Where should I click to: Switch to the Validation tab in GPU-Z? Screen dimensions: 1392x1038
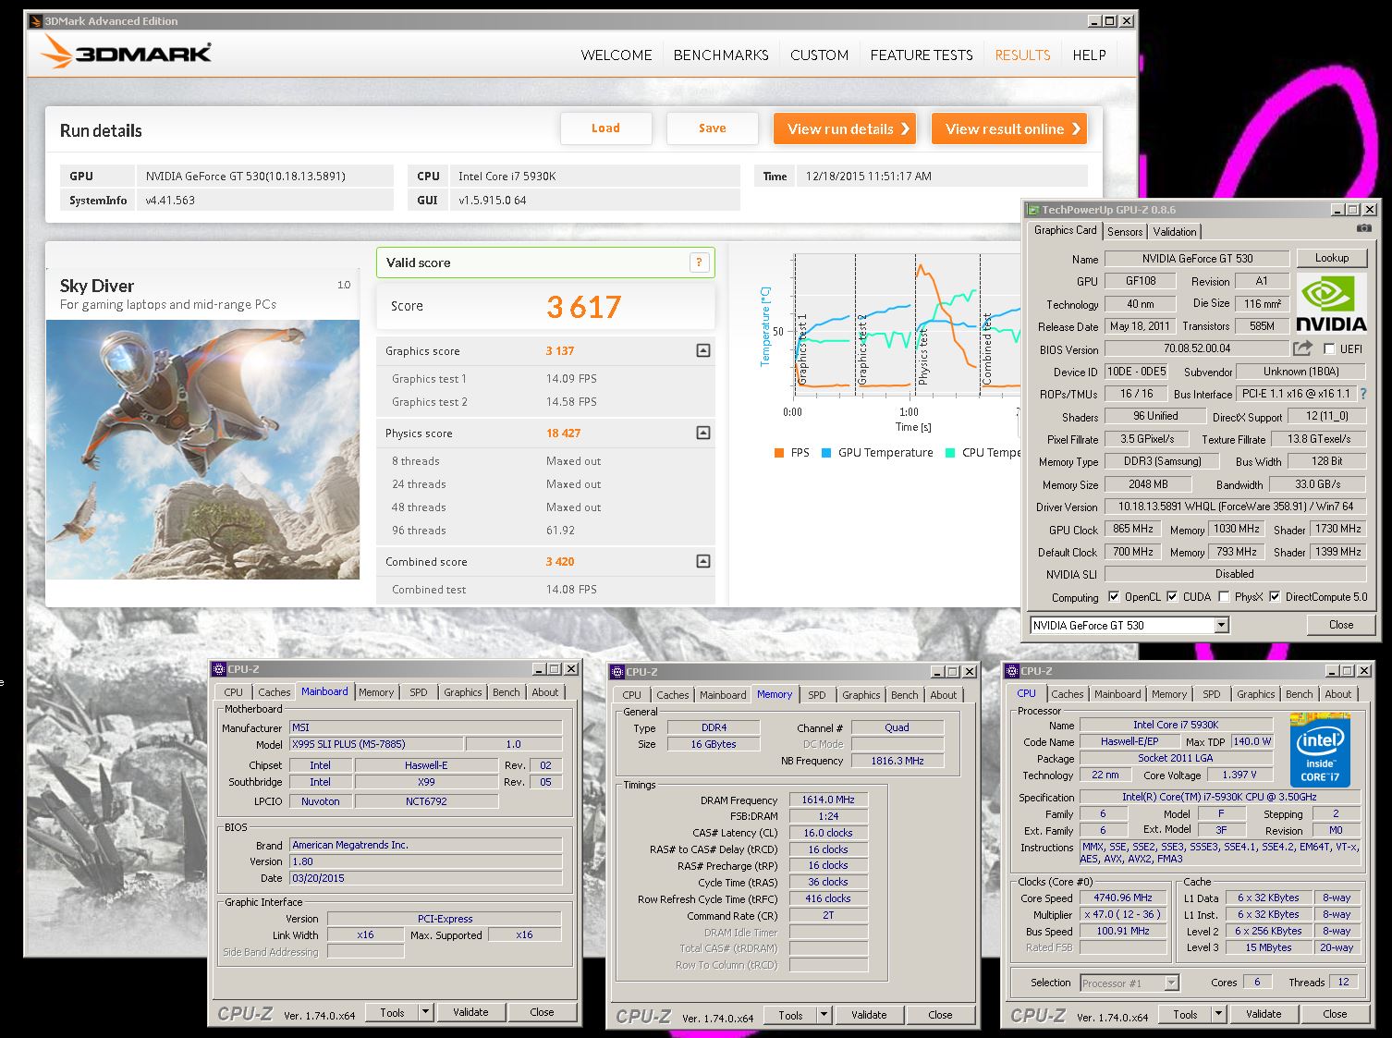[1175, 232]
